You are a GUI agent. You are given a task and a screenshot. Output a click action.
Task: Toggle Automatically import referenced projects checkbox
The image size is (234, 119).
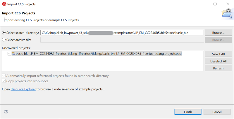pos(4,76)
